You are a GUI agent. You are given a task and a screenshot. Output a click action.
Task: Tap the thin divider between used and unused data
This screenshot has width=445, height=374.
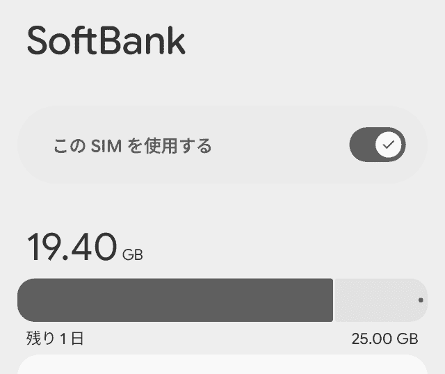pos(334,300)
